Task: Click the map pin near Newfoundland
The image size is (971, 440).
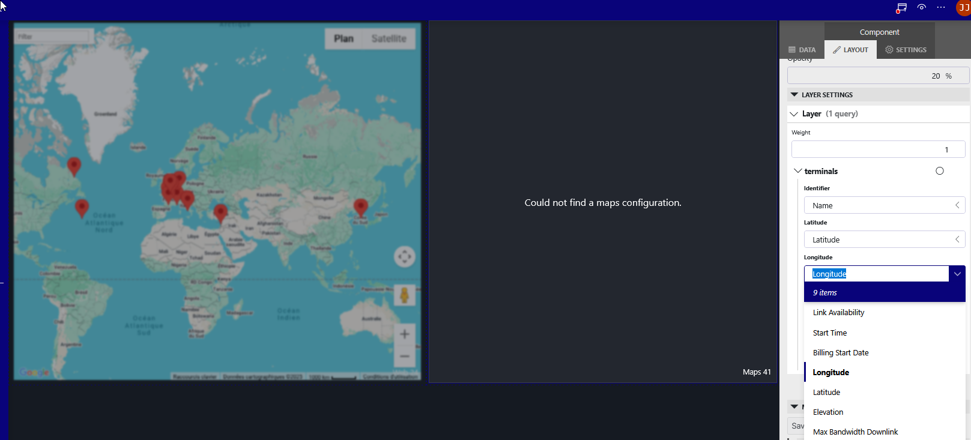Action: pyautogui.click(x=74, y=166)
